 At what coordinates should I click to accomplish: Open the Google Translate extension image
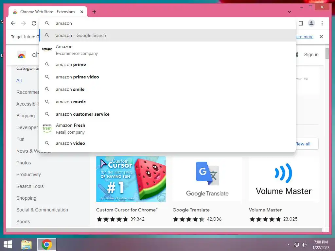pyautogui.click(x=207, y=179)
